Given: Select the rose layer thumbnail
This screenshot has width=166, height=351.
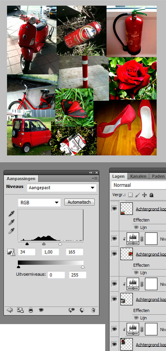Looking at the screenshot, I should pos(127,254).
